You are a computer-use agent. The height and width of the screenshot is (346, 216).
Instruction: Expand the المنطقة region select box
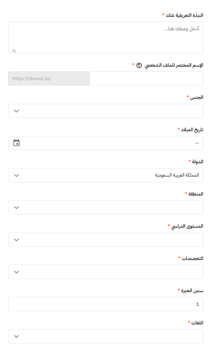pyautogui.click(x=106, y=208)
